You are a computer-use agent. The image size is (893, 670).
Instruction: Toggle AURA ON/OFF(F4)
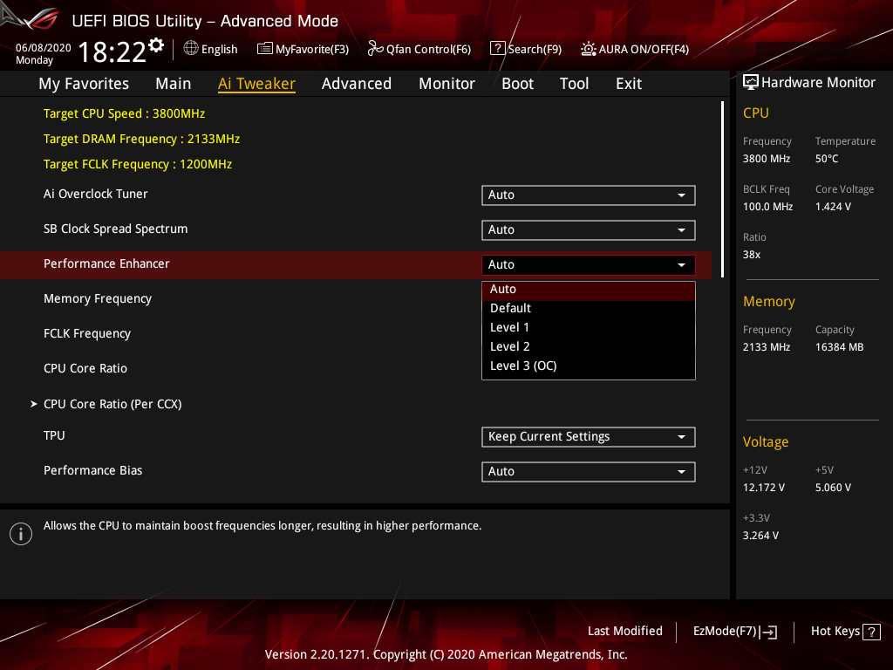point(635,49)
